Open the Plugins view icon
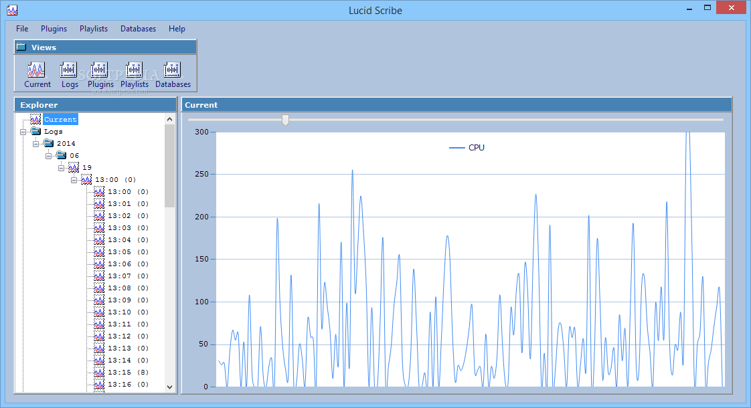 (x=99, y=70)
